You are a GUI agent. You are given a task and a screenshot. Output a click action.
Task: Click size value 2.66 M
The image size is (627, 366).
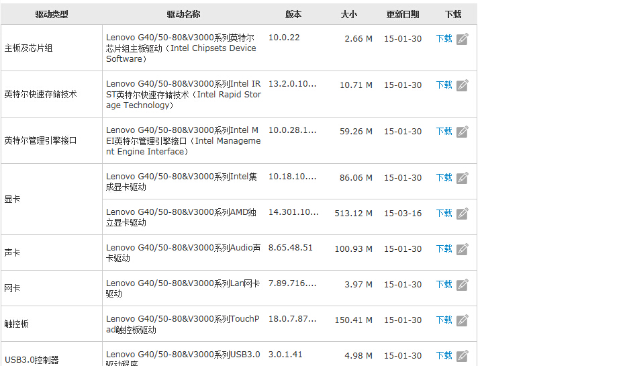click(x=358, y=39)
